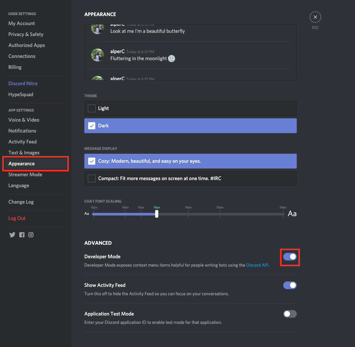Open Authorized Apps settings
The image size is (355, 347).
tap(27, 45)
